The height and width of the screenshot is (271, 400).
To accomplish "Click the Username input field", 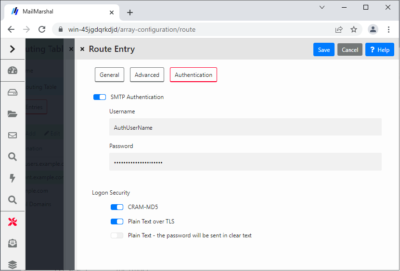I will pyautogui.click(x=245, y=127).
